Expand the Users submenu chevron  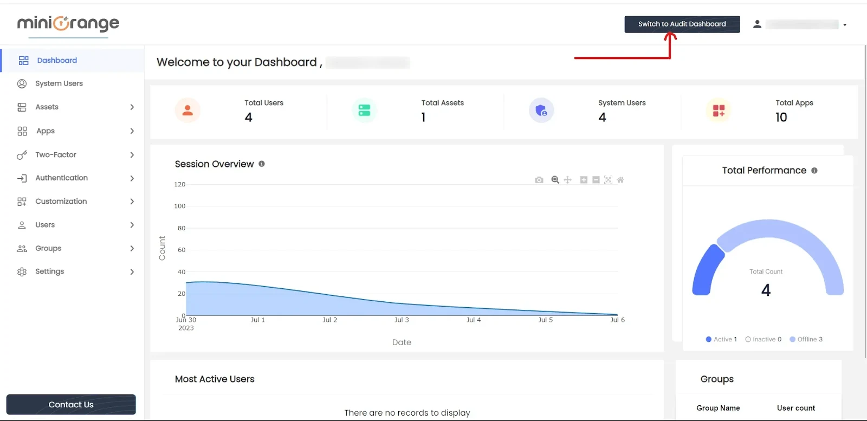click(132, 225)
